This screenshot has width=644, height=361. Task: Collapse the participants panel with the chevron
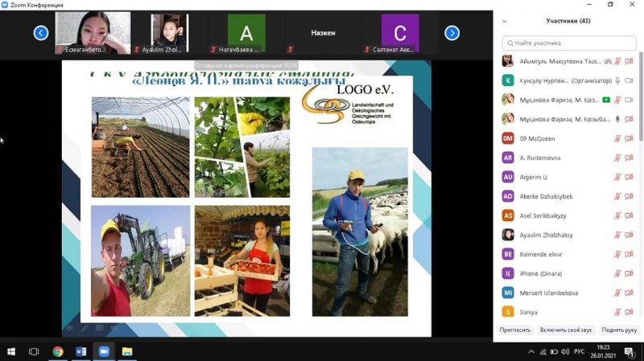tap(505, 21)
